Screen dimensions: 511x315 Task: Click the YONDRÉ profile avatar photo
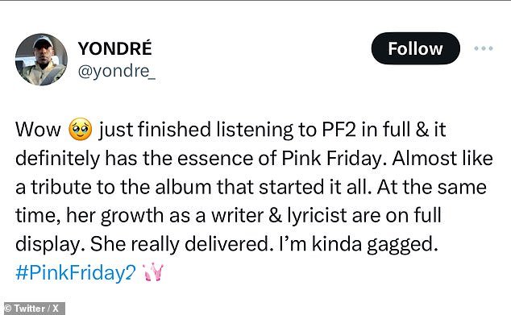coord(41,60)
